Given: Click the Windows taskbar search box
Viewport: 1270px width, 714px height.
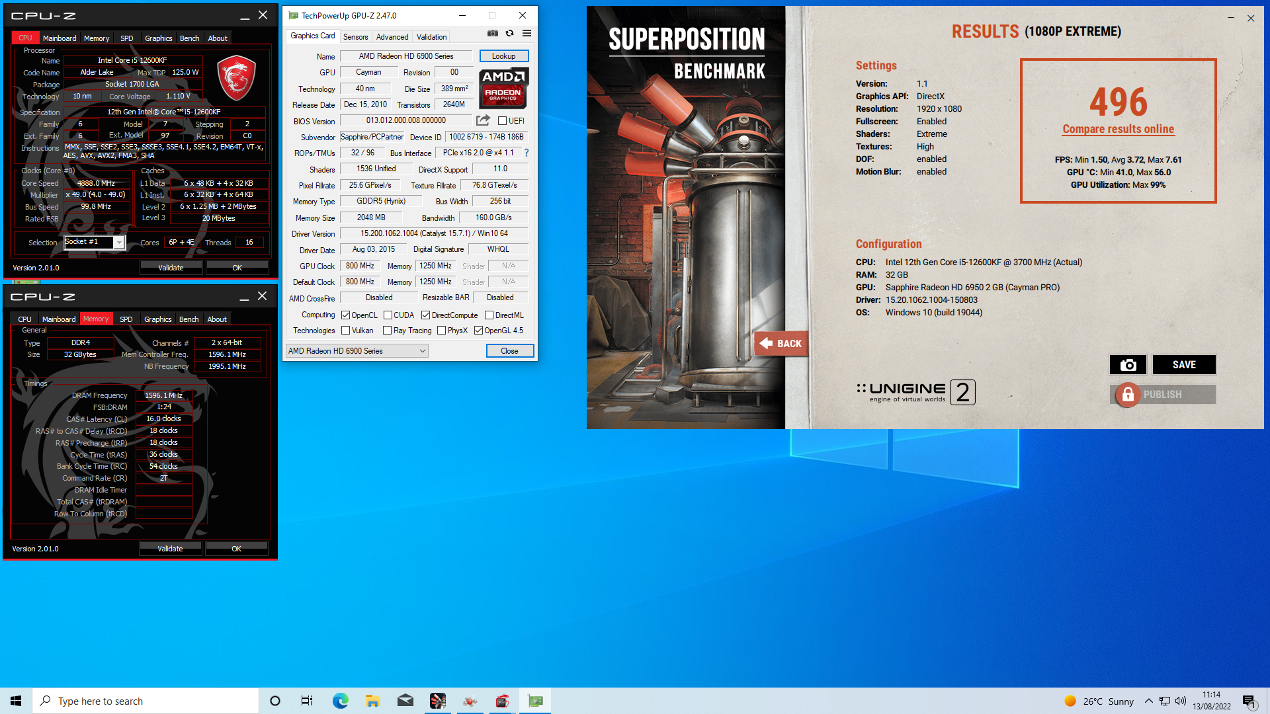Looking at the screenshot, I should pyautogui.click(x=146, y=701).
